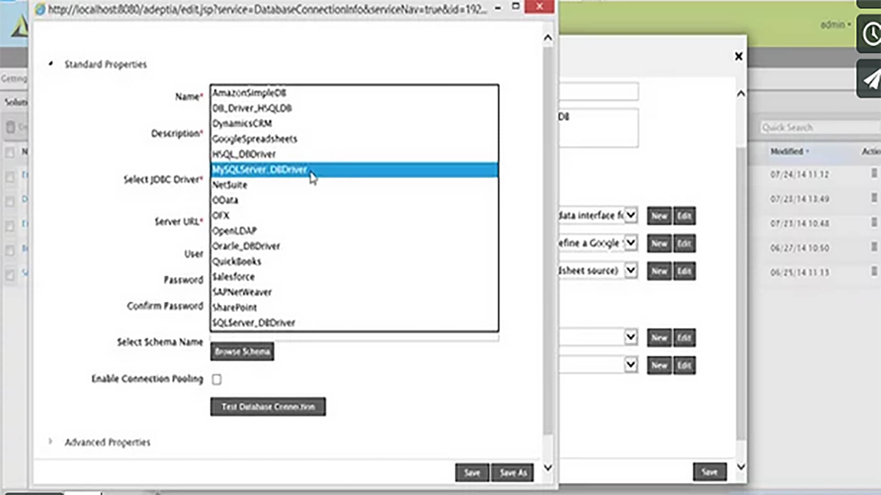Click the Internet Explorer page icon in the title bar
Image resolution: width=881 pixels, height=495 pixels.
point(40,9)
